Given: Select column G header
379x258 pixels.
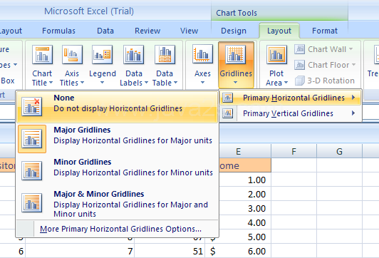Looking at the screenshot, I should tap(339, 151).
